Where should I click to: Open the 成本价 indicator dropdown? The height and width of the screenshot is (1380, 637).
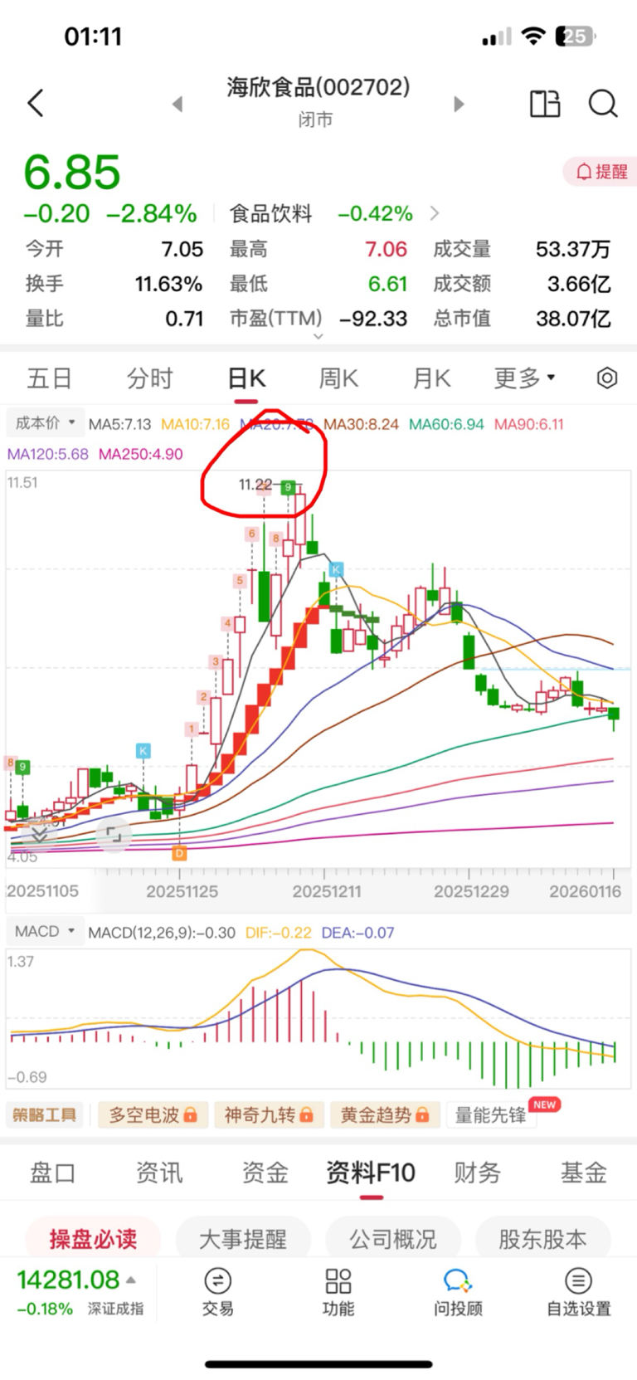[45, 423]
